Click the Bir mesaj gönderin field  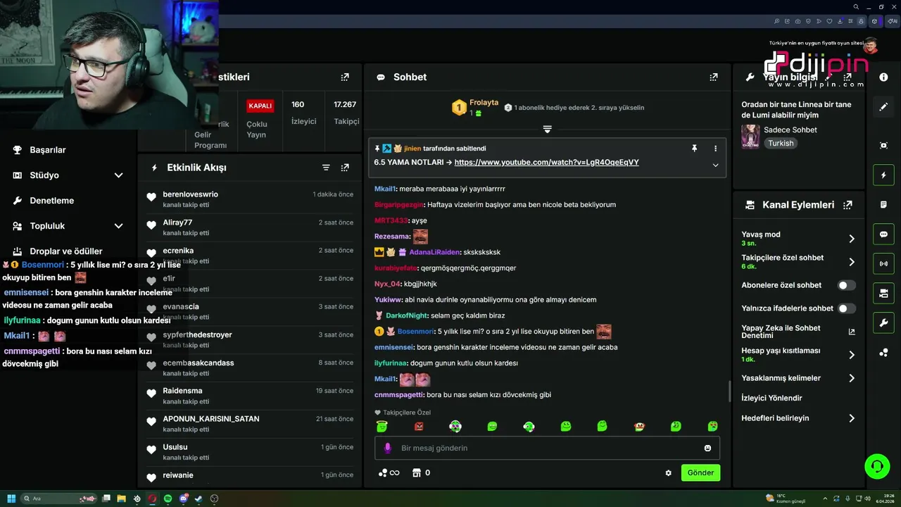click(x=547, y=448)
